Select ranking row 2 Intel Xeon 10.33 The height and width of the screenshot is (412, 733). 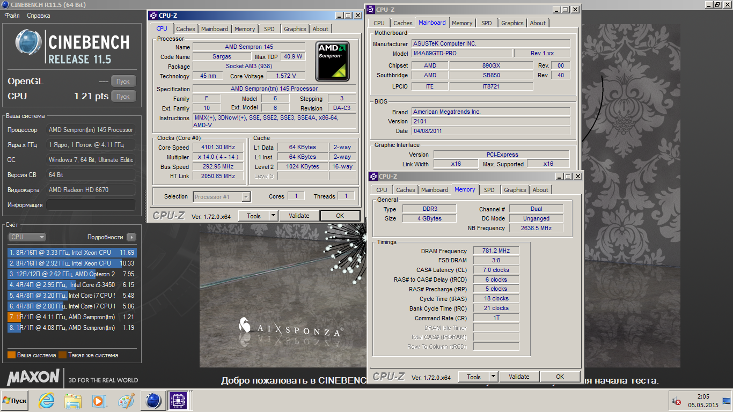tap(72, 263)
